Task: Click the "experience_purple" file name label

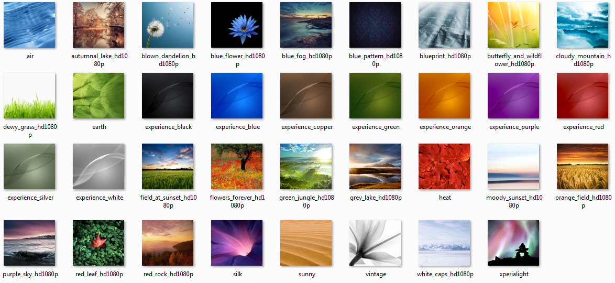Action: 514,127
